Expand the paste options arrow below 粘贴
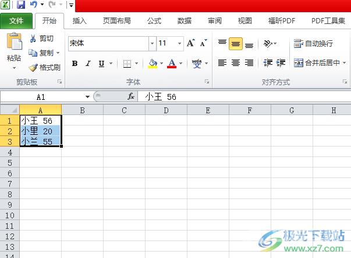This screenshot has width=351, height=258. pos(14,68)
